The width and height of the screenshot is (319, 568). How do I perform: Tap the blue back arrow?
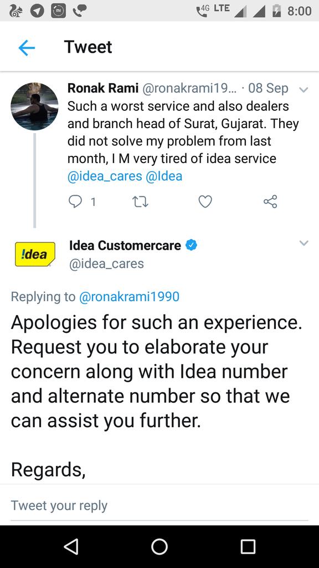point(27,48)
